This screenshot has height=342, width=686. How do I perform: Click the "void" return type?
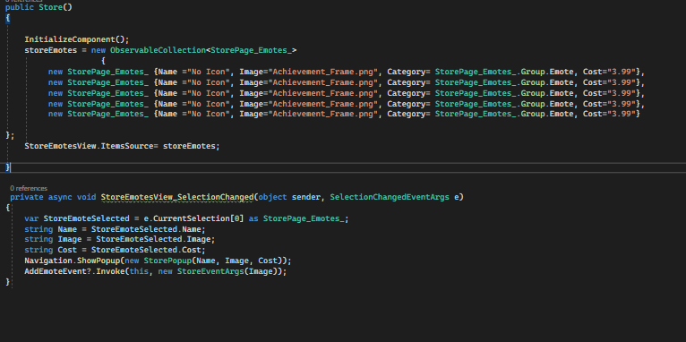pos(87,197)
